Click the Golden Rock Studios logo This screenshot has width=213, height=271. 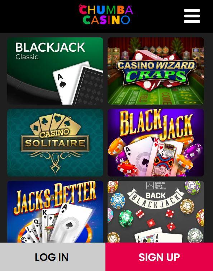[156, 185]
